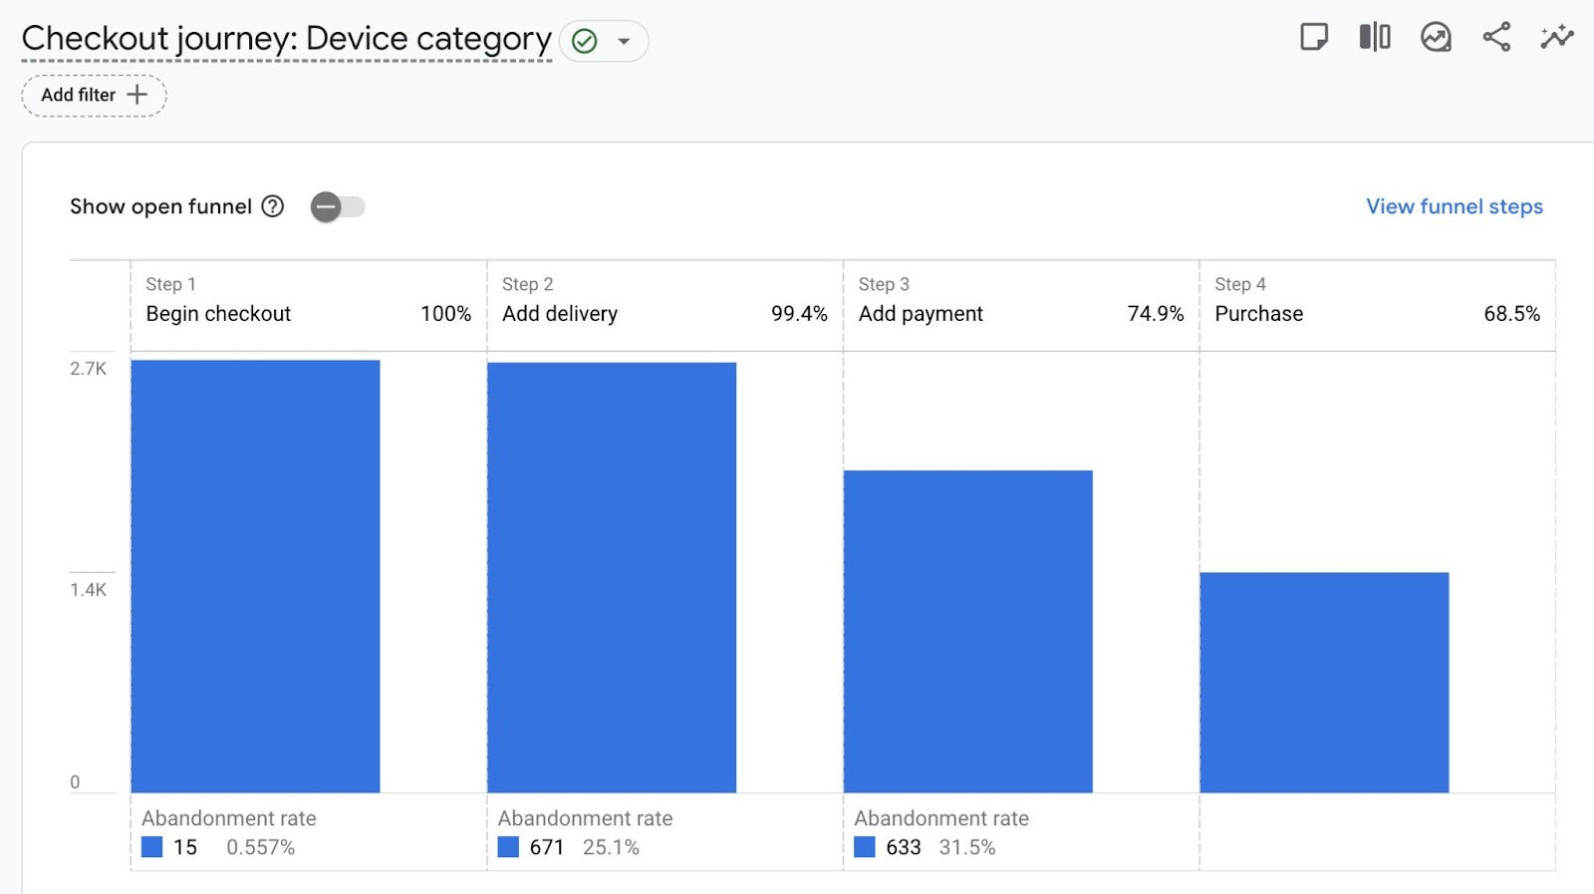Click blue swatch next to 671 abandonment
The image size is (1594, 894).
(x=508, y=847)
